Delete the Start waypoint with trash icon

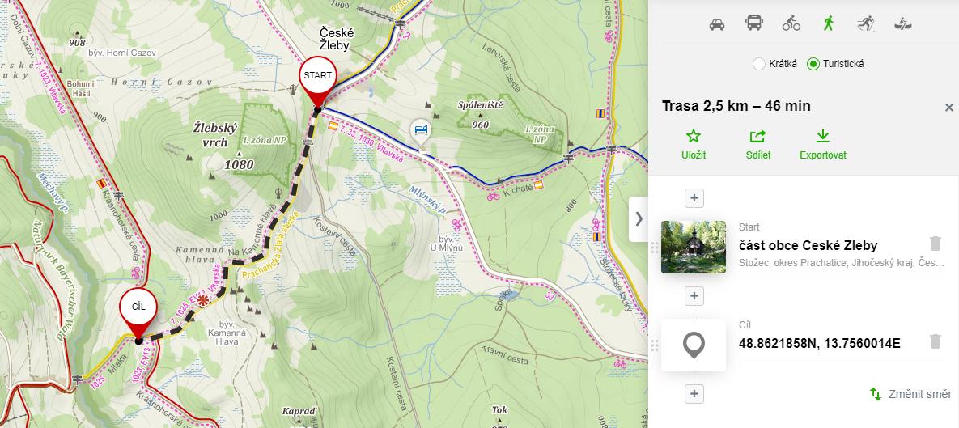point(936,244)
